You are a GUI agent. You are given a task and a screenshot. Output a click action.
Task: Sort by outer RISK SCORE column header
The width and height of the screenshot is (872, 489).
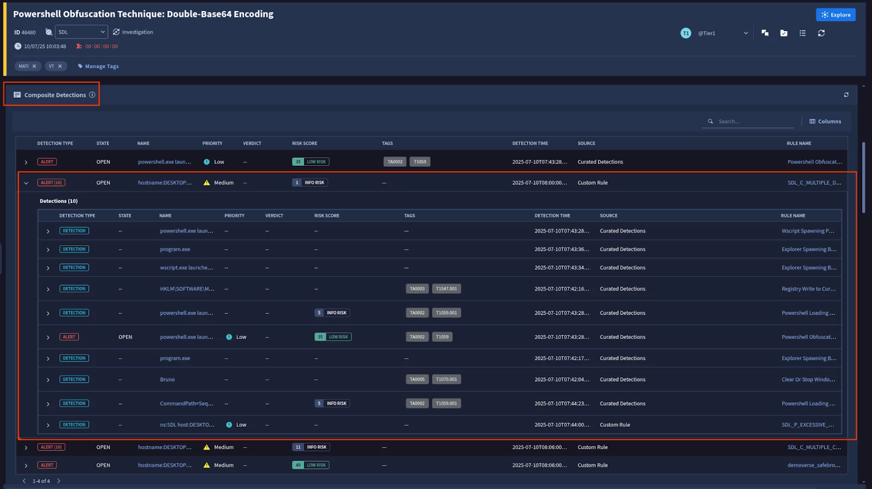(304, 143)
